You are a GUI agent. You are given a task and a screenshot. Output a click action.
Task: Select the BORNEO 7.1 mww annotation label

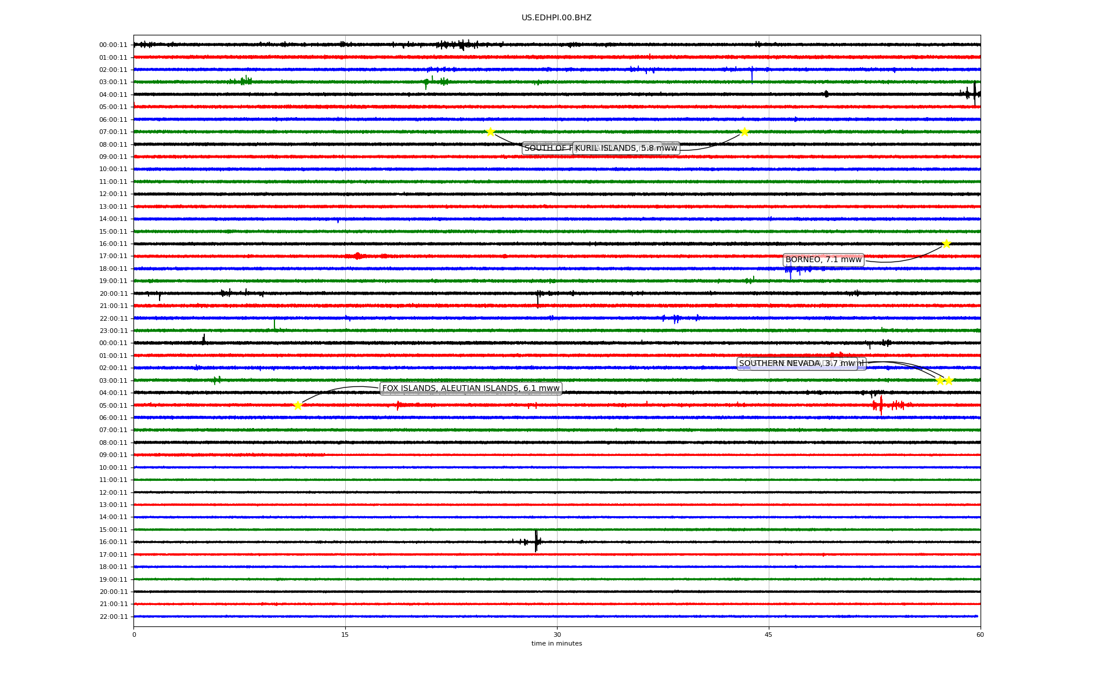point(823,260)
